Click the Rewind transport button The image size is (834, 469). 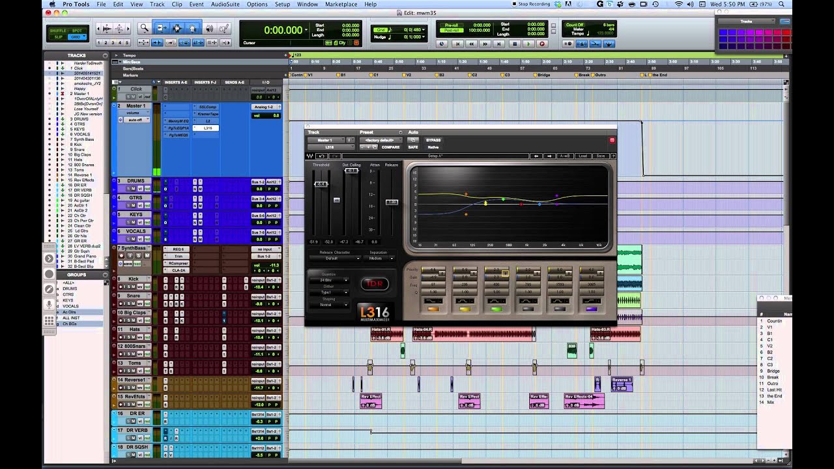point(471,44)
